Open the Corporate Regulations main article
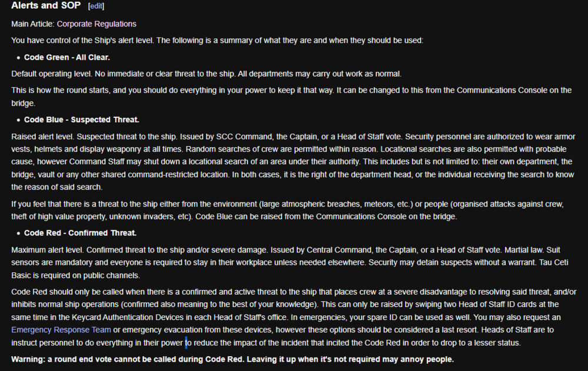The image size is (588, 371). coord(96,24)
